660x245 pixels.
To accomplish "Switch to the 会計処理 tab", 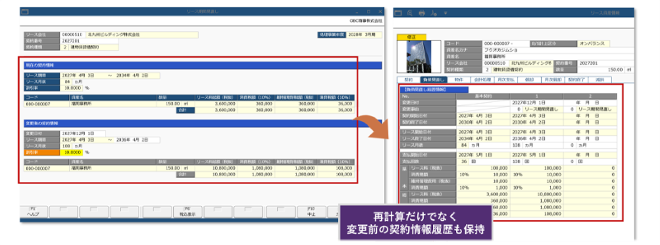I will coord(482,80).
